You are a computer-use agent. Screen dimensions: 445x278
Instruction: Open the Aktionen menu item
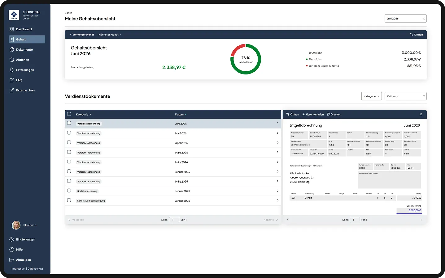27,60
